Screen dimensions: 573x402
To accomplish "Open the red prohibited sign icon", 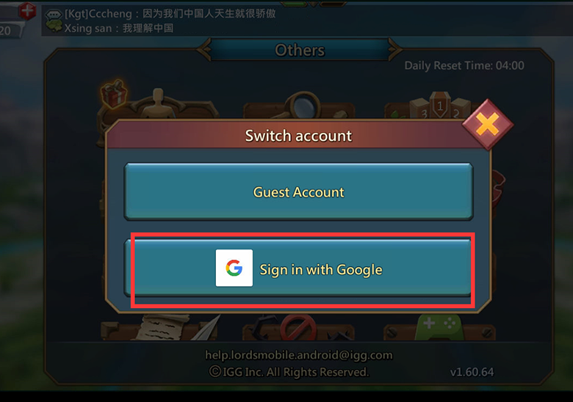I will 298,328.
